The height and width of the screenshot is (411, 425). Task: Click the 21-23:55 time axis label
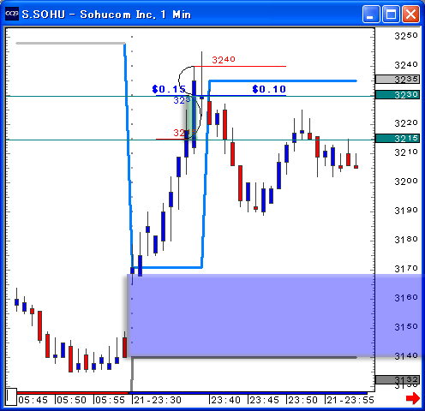(x=350, y=400)
